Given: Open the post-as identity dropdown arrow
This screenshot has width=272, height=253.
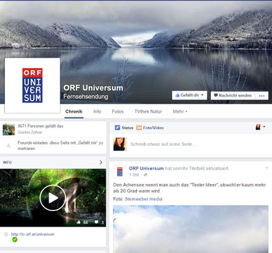Looking at the screenshot, I should coord(264,127).
